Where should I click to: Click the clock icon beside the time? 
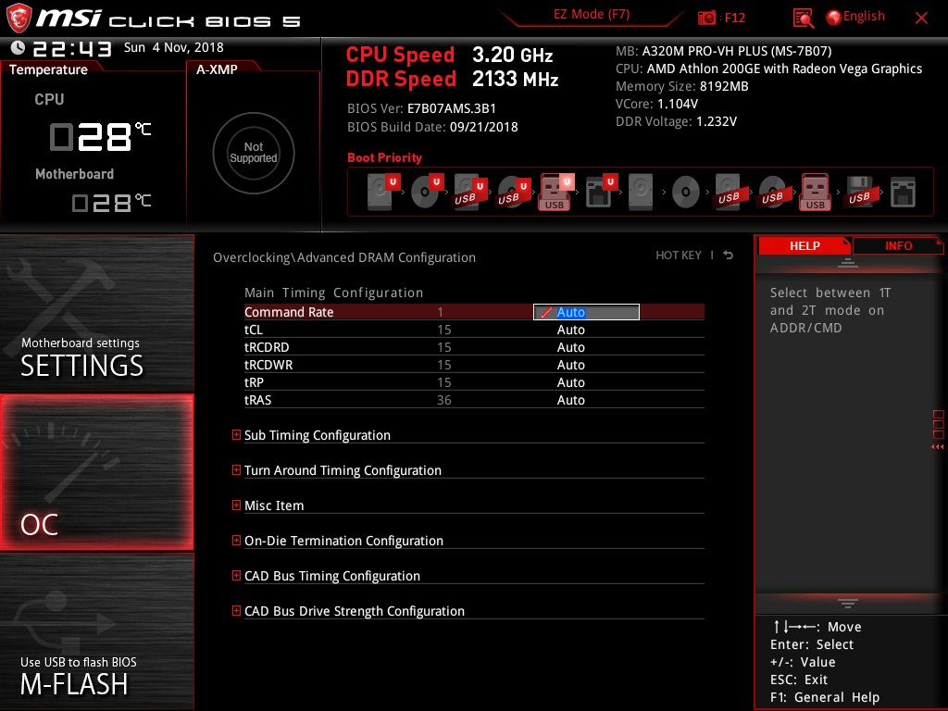[x=18, y=47]
